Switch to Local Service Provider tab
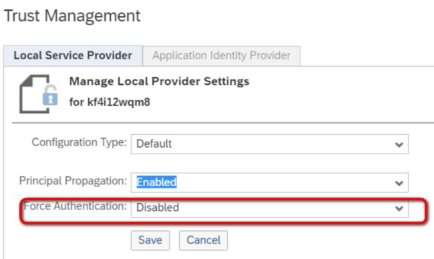434x259 pixels. coord(73,55)
